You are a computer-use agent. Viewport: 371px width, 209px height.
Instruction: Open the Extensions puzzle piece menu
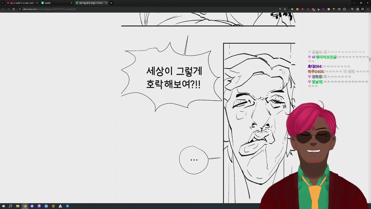coord(344,9)
